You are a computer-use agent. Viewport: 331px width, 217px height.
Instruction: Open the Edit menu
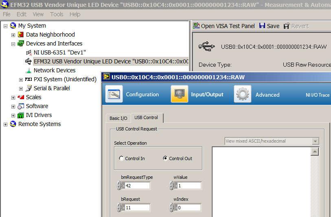[22, 14]
